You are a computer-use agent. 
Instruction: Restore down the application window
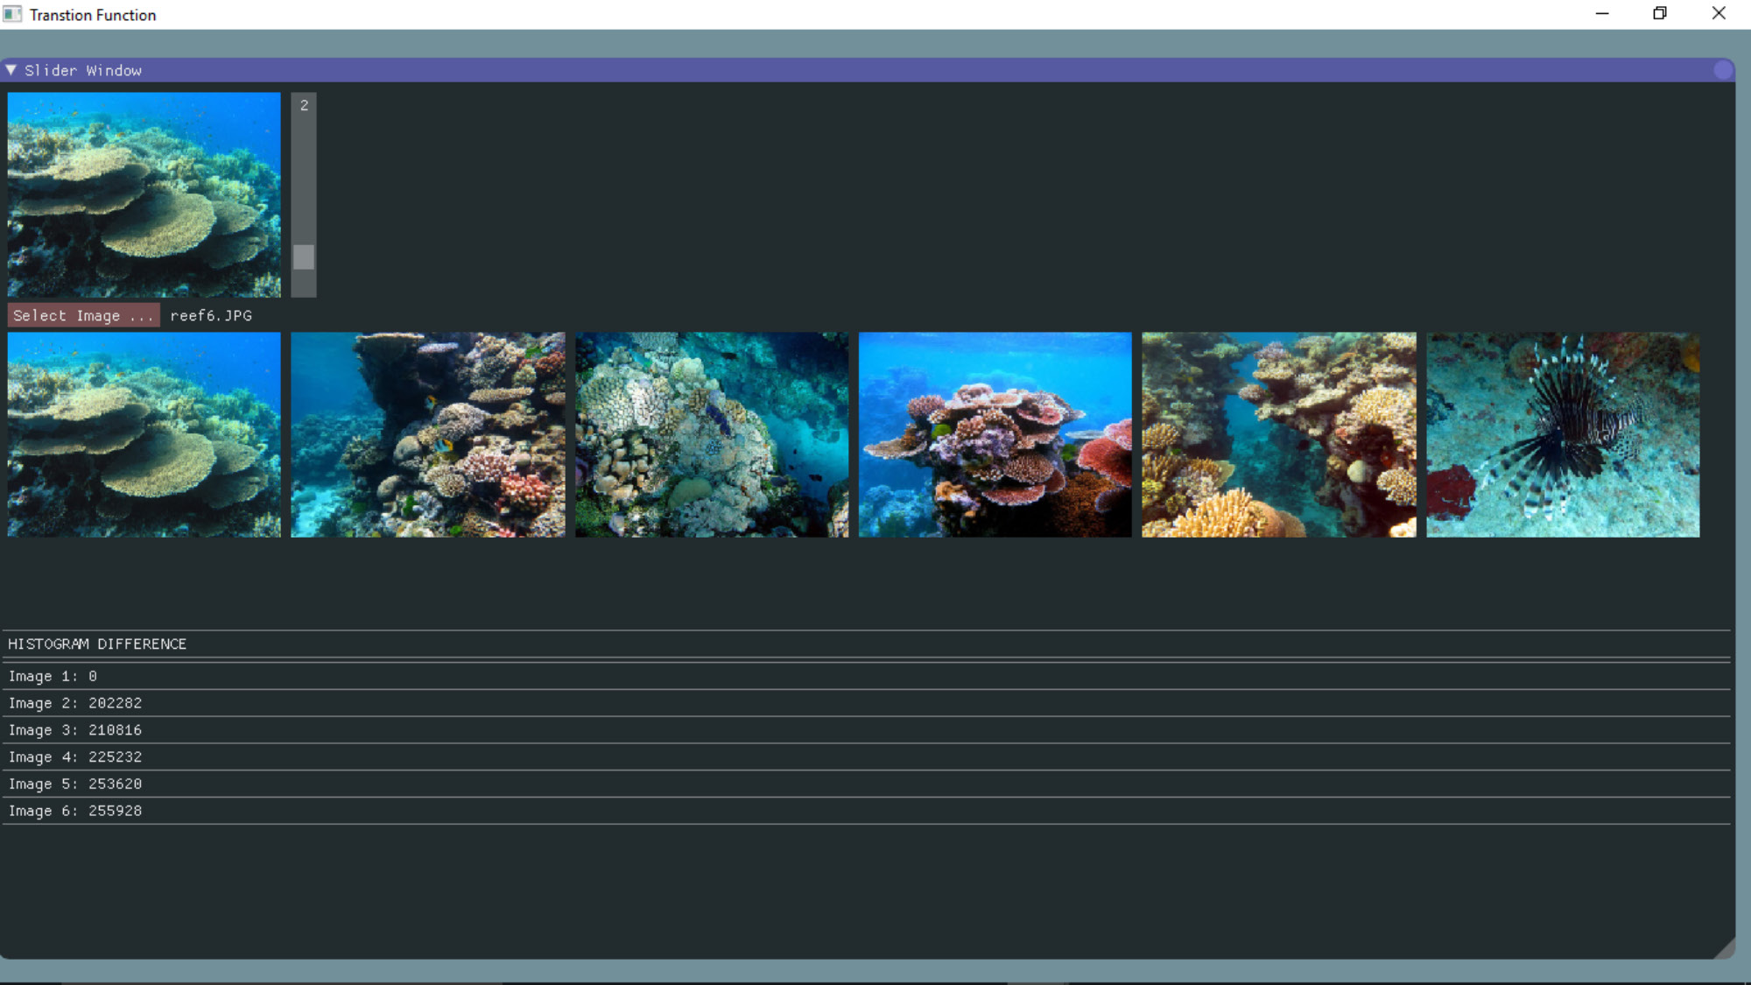pos(1660,13)
